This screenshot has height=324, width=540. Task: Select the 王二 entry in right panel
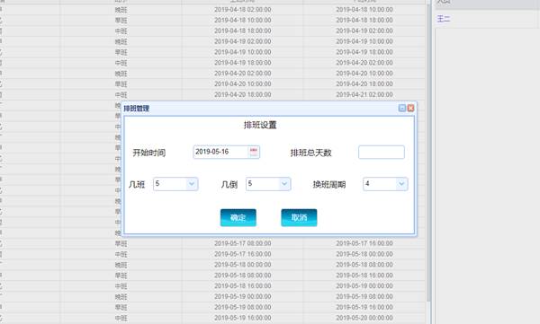(x=444, y=19)
